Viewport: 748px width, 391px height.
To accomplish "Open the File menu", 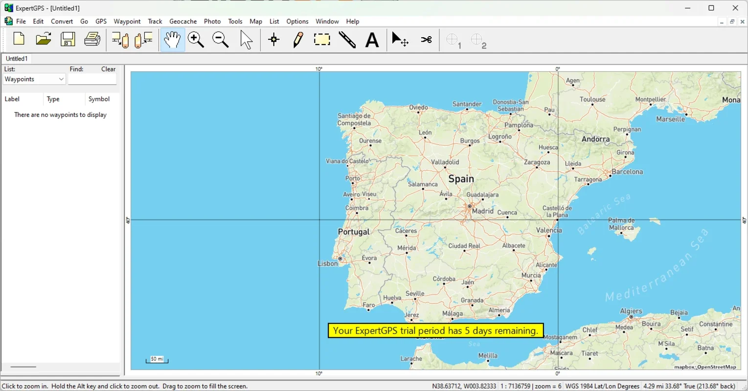I will tap(21, 22).
